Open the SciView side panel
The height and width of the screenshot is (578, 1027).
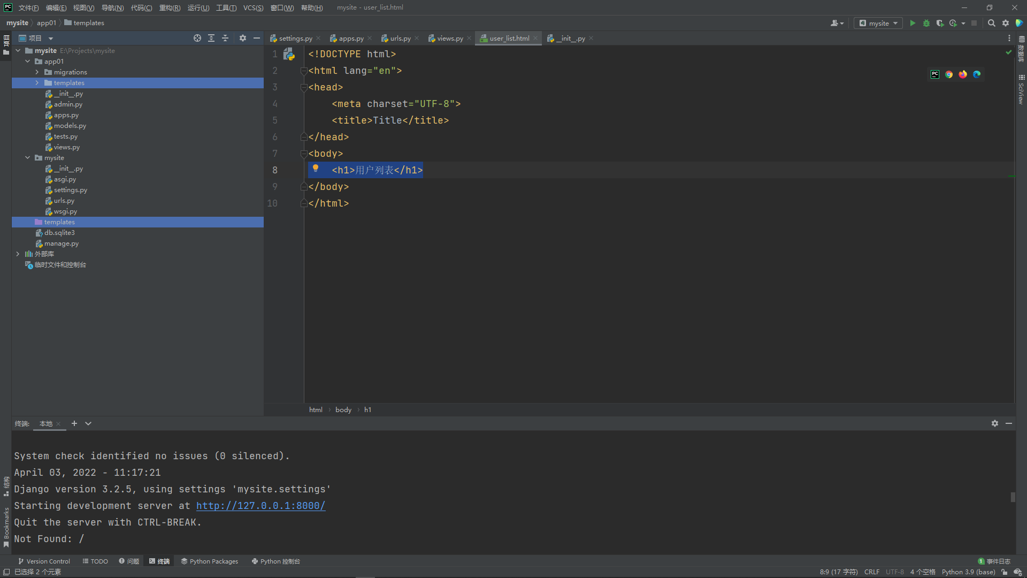(x=1021, y=89)
